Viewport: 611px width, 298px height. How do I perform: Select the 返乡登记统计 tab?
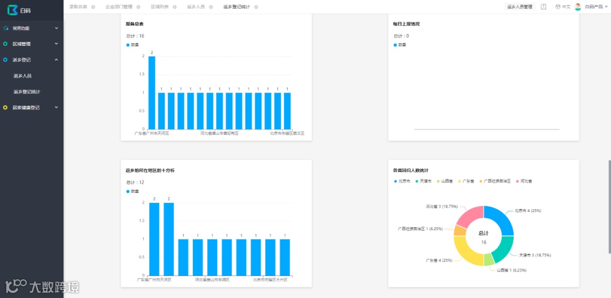pyautogui.click(x=236, y=7)
